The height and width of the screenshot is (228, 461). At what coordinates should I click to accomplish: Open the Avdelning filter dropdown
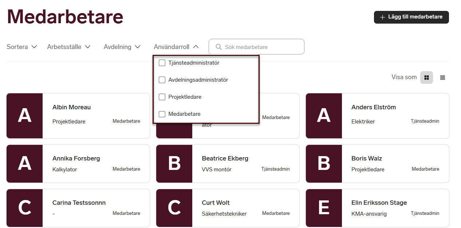click(122, 47)
